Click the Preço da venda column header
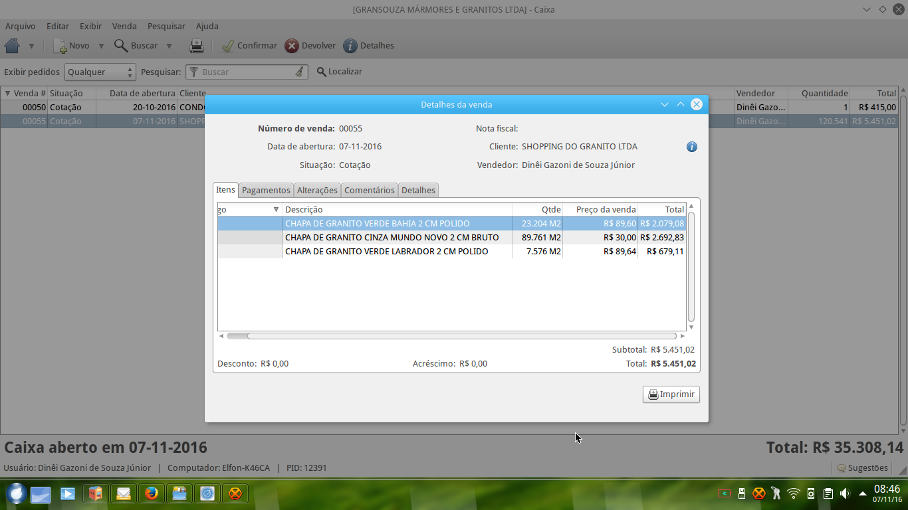 [x=600, y=209]
